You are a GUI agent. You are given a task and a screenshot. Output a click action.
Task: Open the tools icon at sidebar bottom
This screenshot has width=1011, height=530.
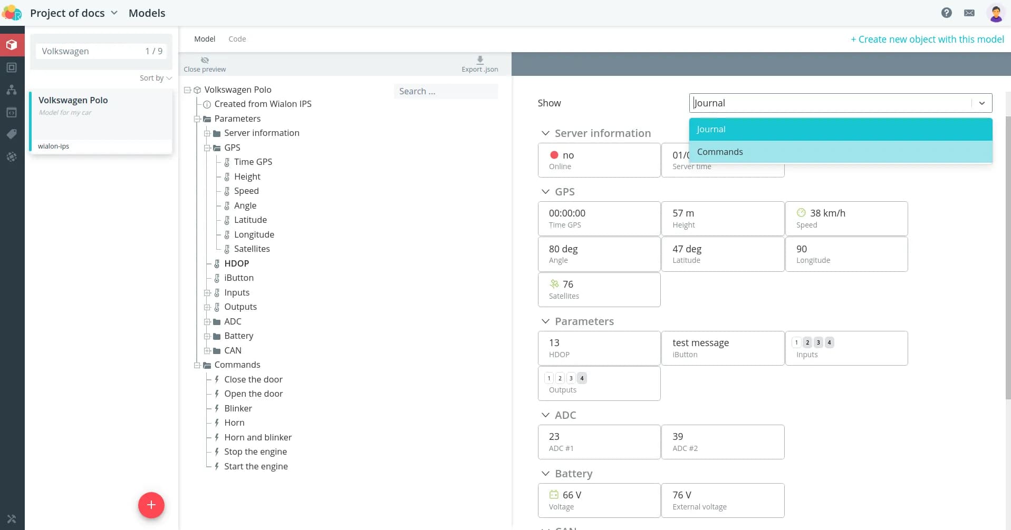click(12, 518)
